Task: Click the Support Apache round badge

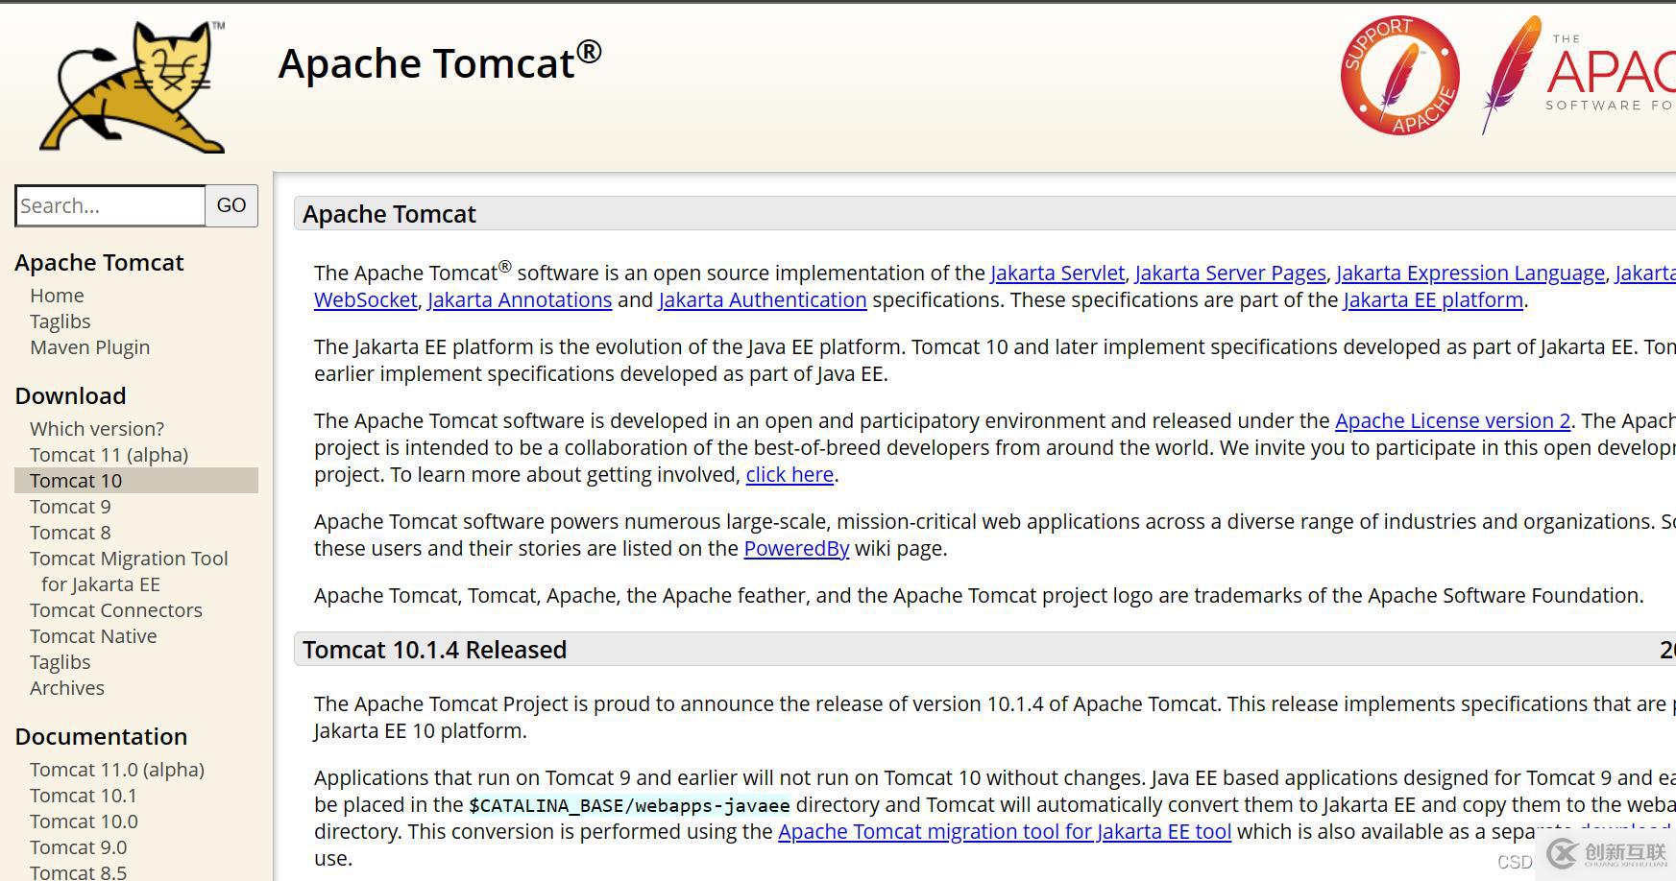Action: [x=1399, y=75]
